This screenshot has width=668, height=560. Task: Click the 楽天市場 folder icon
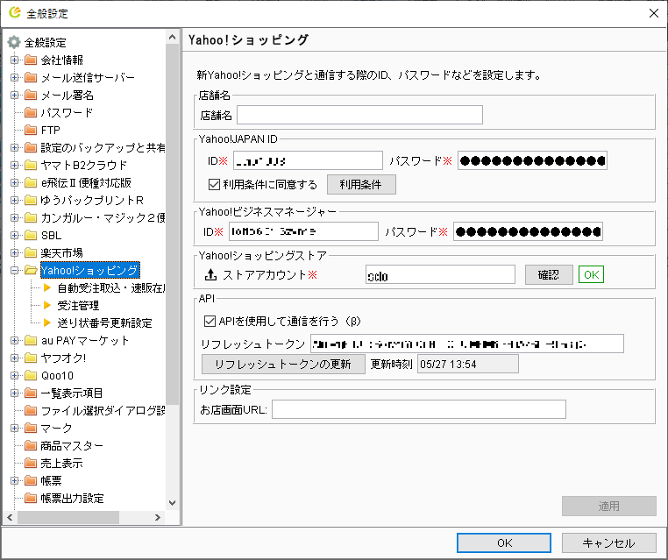tap(31, 252)
